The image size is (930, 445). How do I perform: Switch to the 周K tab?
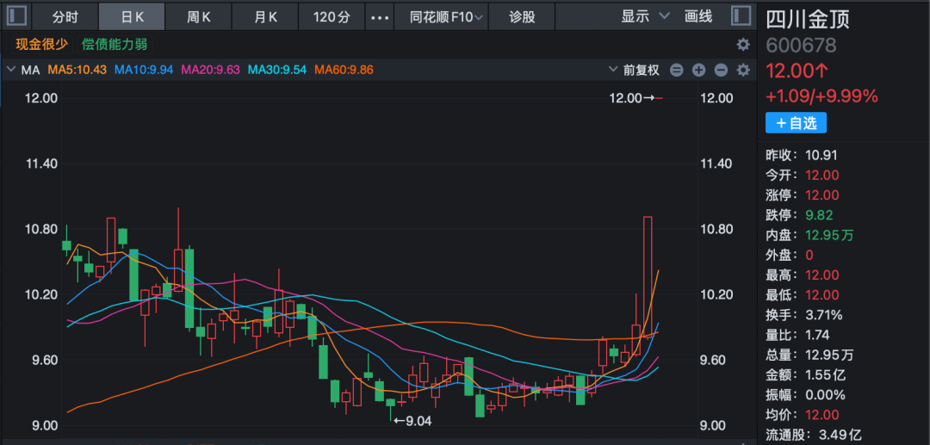(x=199, y=17)
